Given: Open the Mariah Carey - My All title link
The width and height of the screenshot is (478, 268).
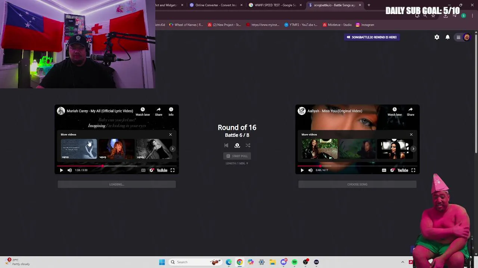Looking at the screenshot, I should (x=100, y=111).
